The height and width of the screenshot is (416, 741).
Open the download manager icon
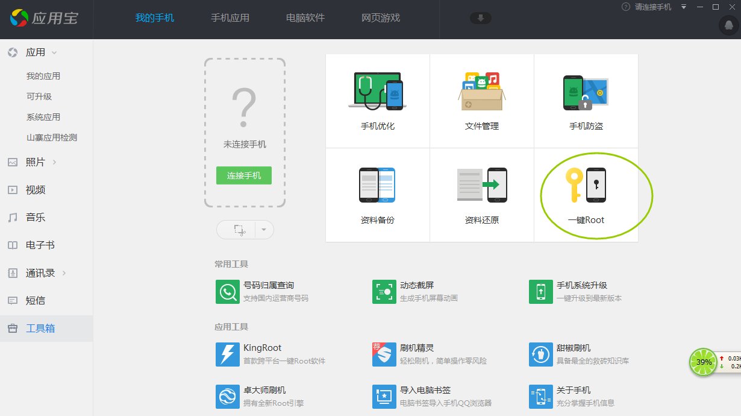[x=480, y=18]
